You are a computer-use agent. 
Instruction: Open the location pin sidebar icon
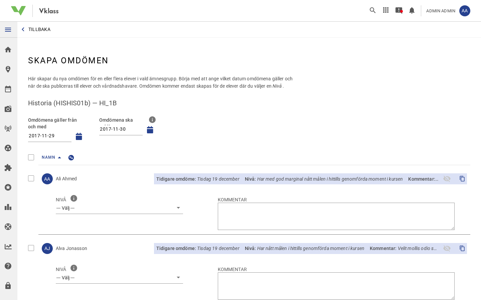[8, 69]
